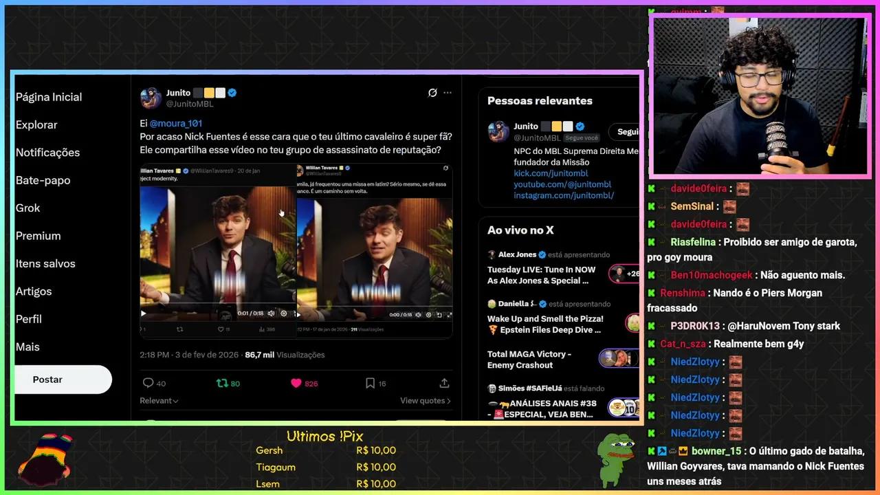Screen dimensions: 880x495
Task: Expand the Mais sidebar menu
Action: pyautogui.click(x=27, y=347)
